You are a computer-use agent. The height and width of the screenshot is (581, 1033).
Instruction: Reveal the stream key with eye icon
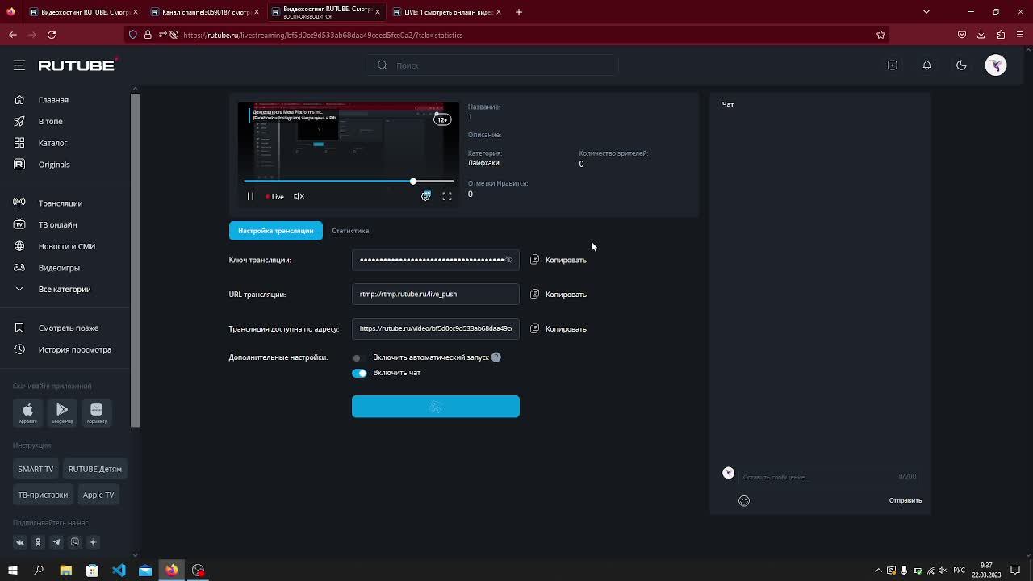[508, 260]
